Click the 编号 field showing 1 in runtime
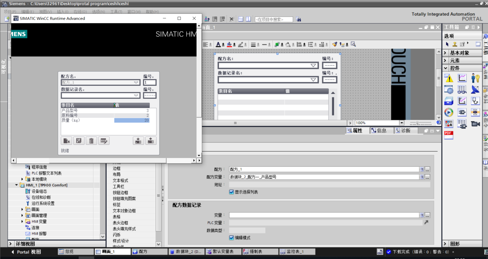 click(150, 82)
